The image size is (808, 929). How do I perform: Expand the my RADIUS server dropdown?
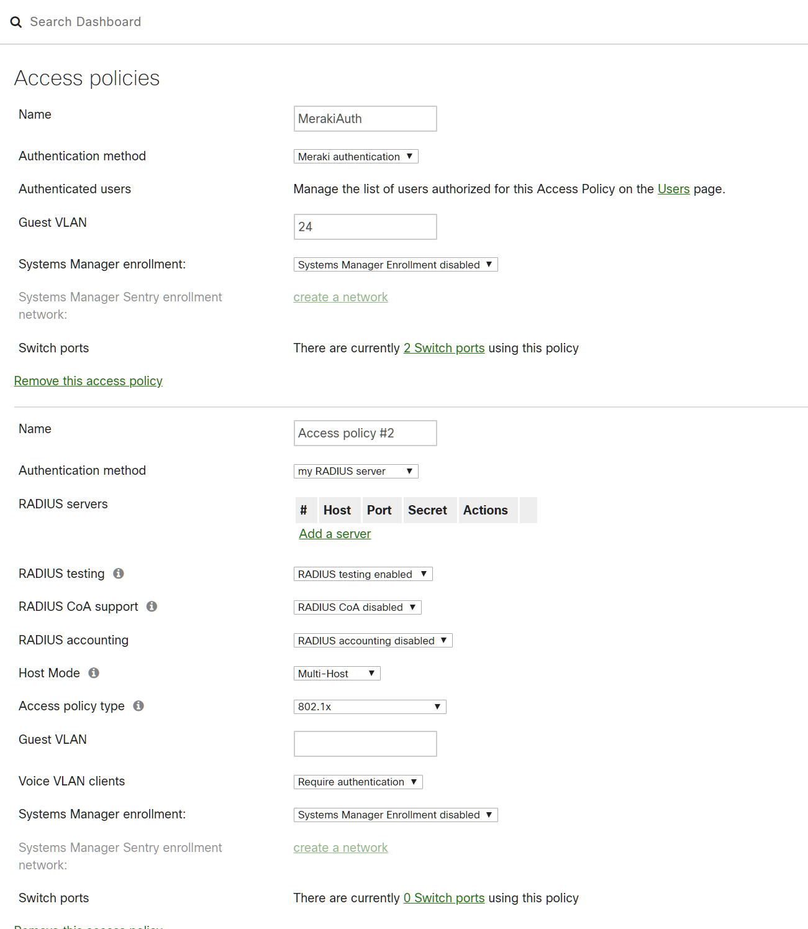coord(355,471)
